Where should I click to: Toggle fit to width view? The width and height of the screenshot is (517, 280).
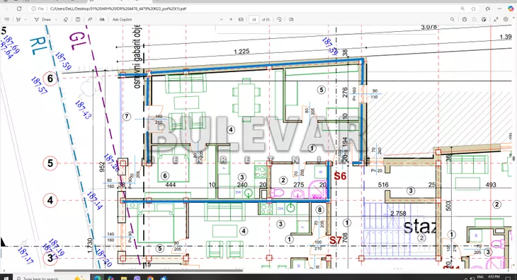pyautogui.click(x=241, y=20)
